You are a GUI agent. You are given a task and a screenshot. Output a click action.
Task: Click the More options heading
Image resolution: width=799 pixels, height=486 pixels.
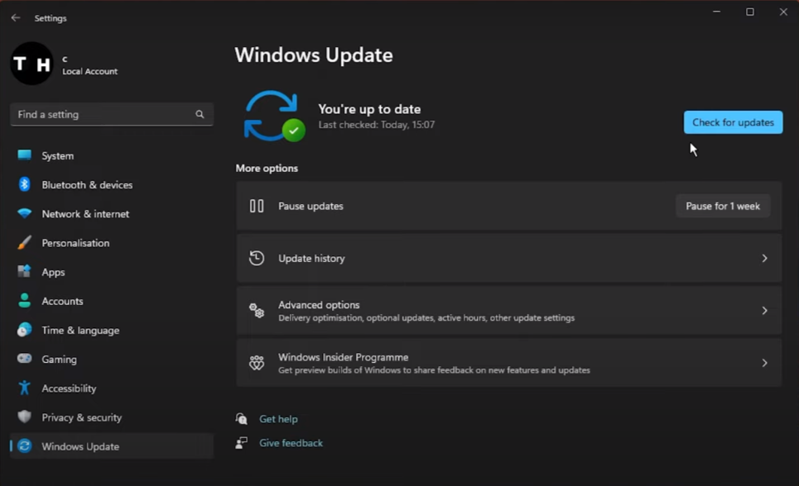click(267, 168)
